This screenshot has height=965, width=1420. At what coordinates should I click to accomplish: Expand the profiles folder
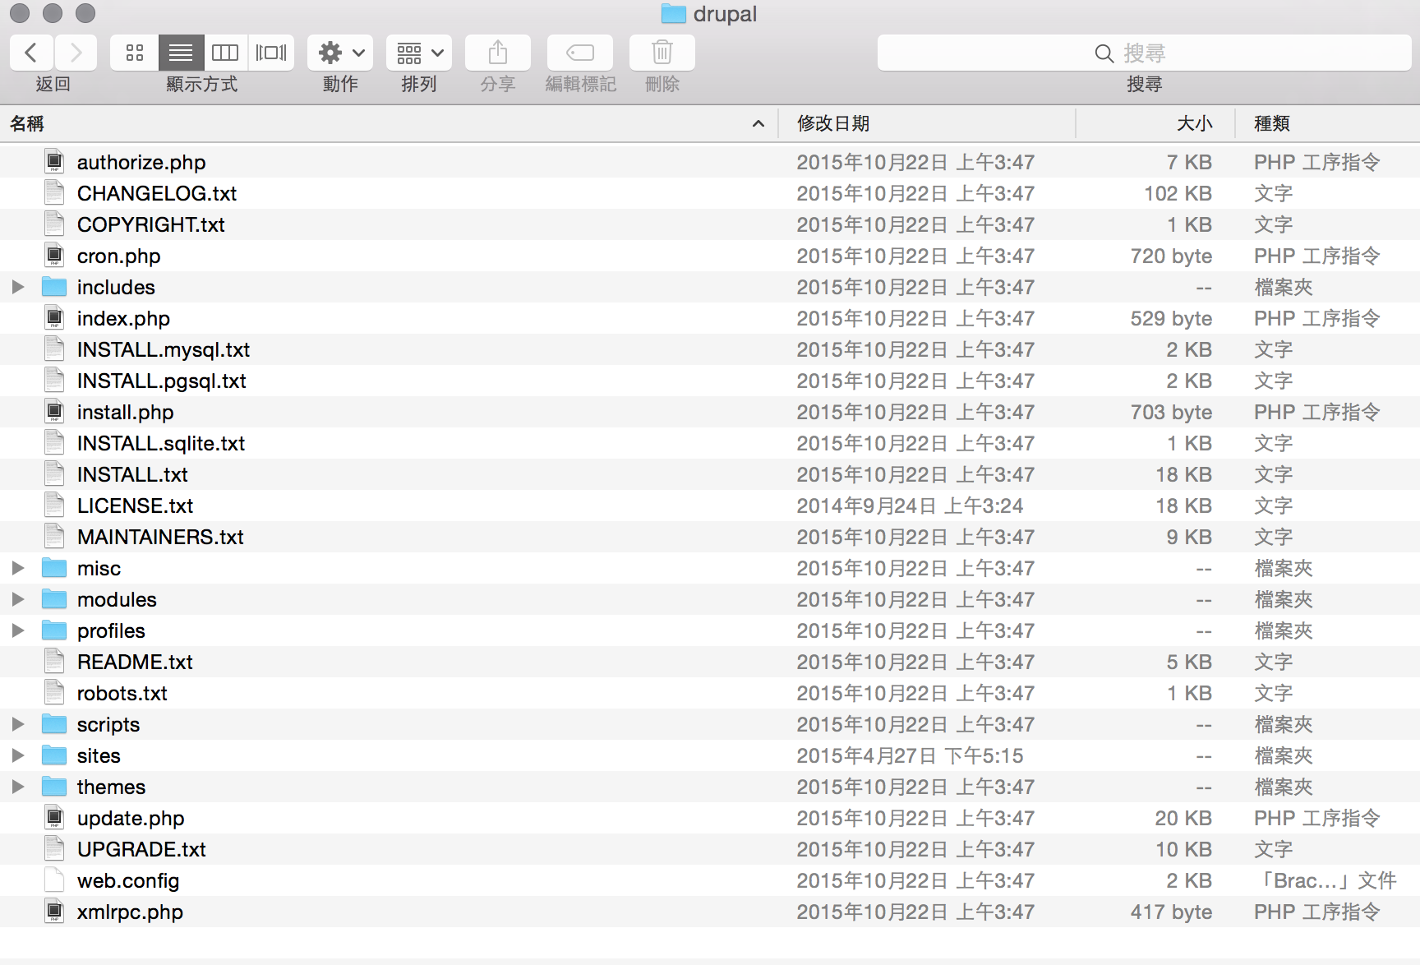(18, 630)
